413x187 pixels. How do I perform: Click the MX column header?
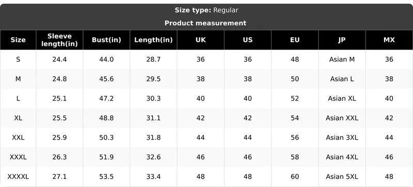click(389, 40)
